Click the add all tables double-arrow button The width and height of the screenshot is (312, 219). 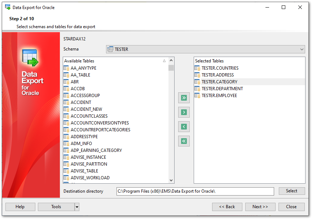[x=184, y=98]
